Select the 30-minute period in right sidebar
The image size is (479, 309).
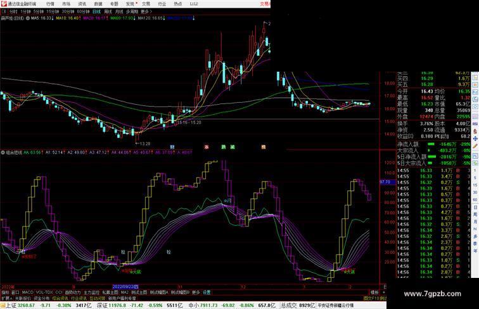pos(475,192)
